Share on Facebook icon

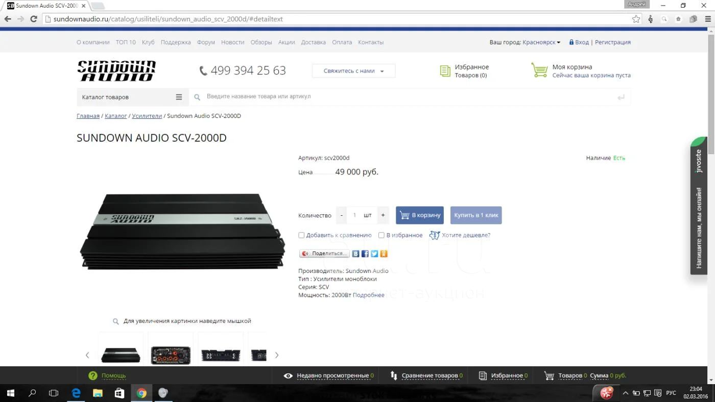(x=365, y=254)
